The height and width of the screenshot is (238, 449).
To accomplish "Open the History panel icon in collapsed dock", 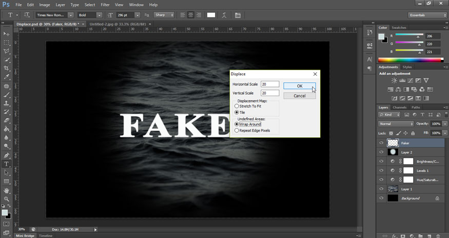I will click(369, 33).
